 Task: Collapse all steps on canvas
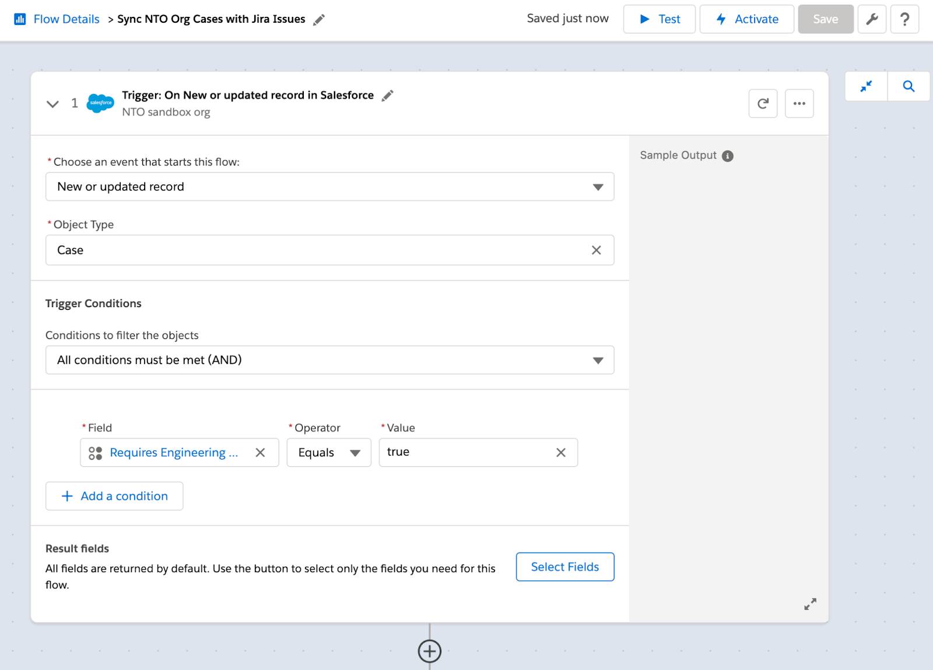[867, 86]
